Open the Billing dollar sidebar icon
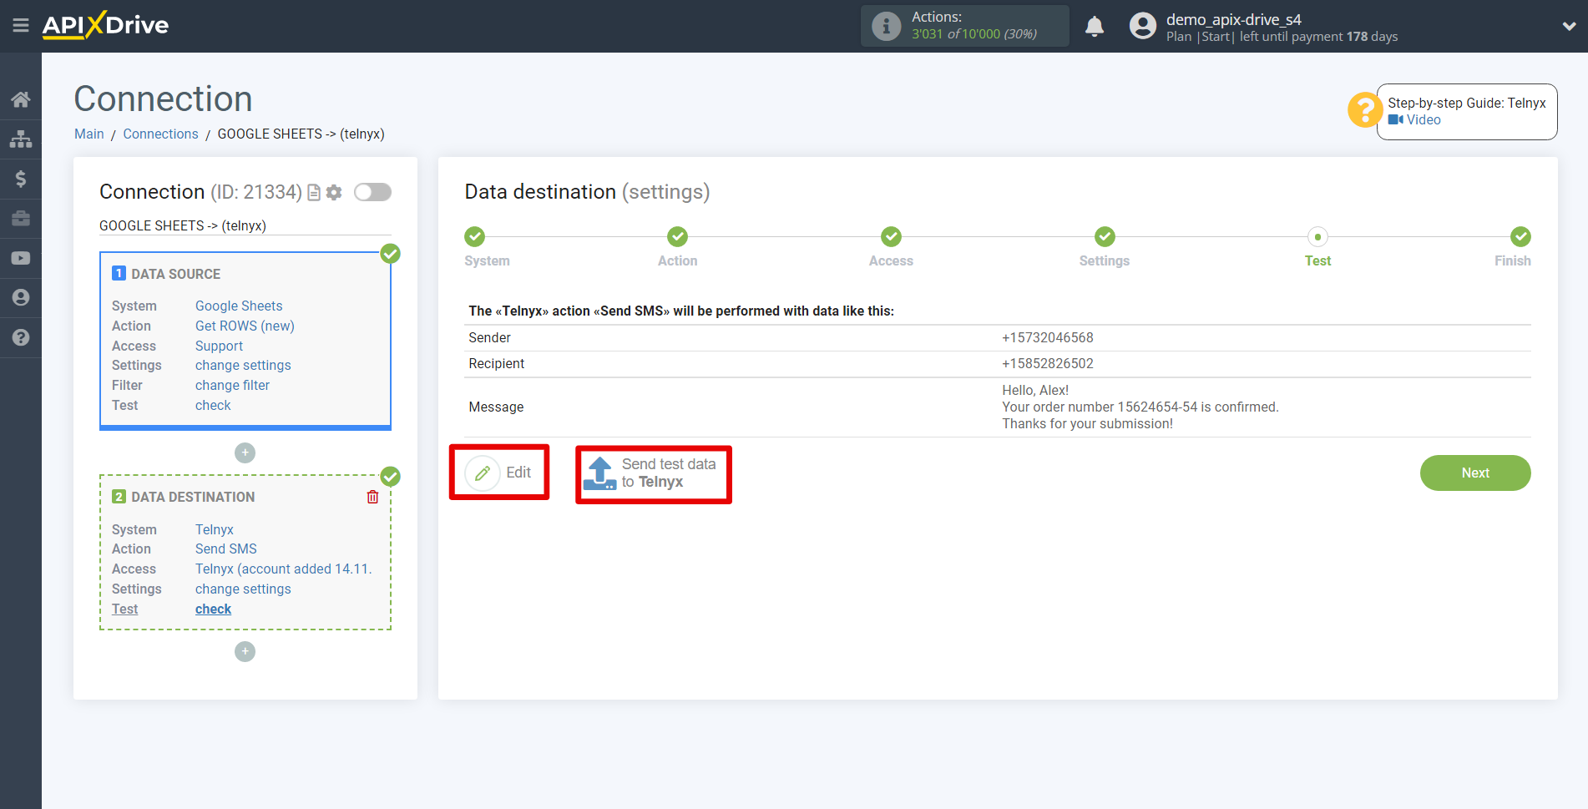Viewport: 1588px width, 809px height. (x=21, y=179)
